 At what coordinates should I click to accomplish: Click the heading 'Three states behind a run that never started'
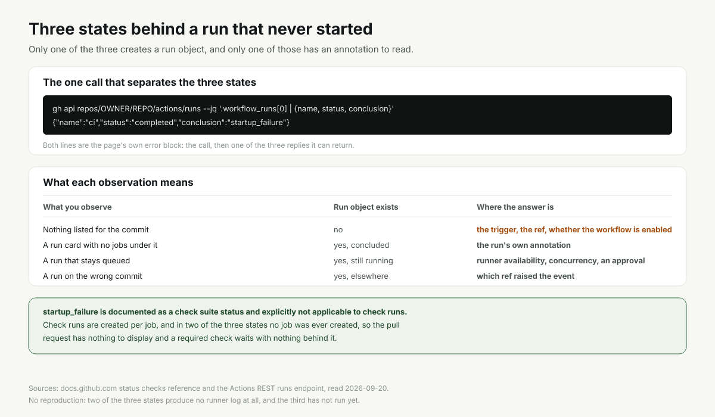coord(200,29)
